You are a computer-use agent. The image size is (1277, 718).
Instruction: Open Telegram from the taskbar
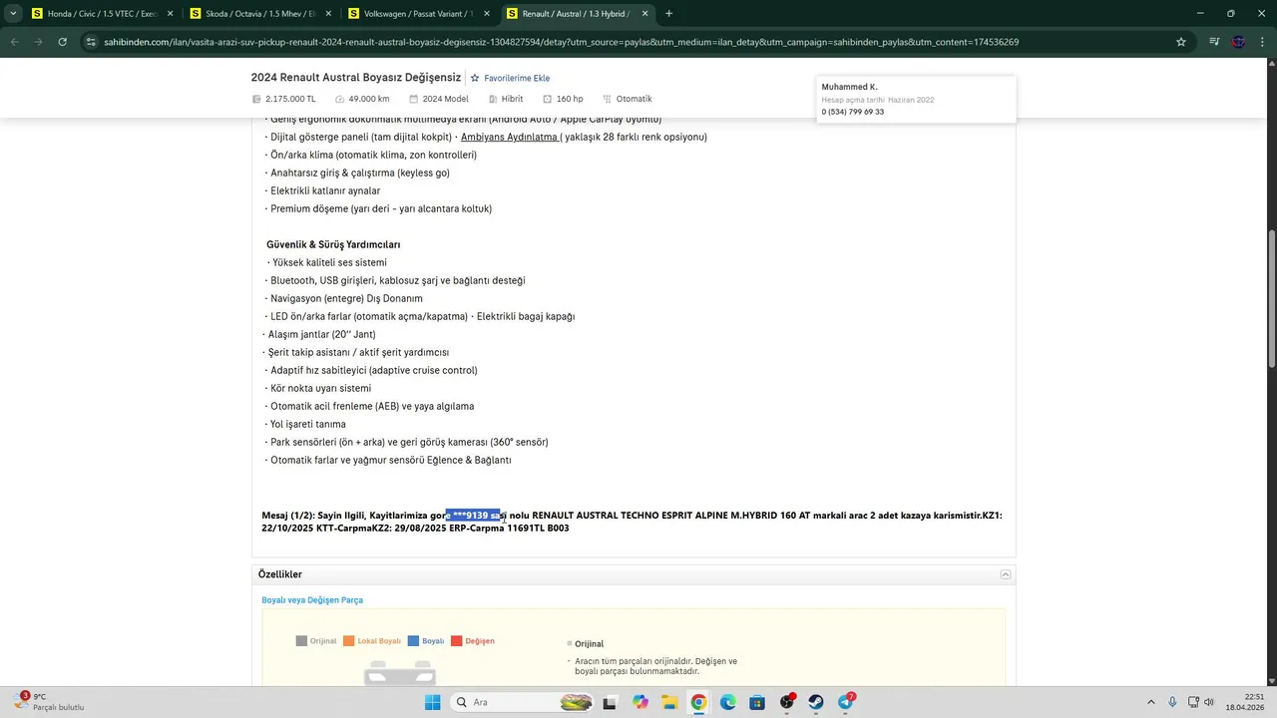point(846,702)
